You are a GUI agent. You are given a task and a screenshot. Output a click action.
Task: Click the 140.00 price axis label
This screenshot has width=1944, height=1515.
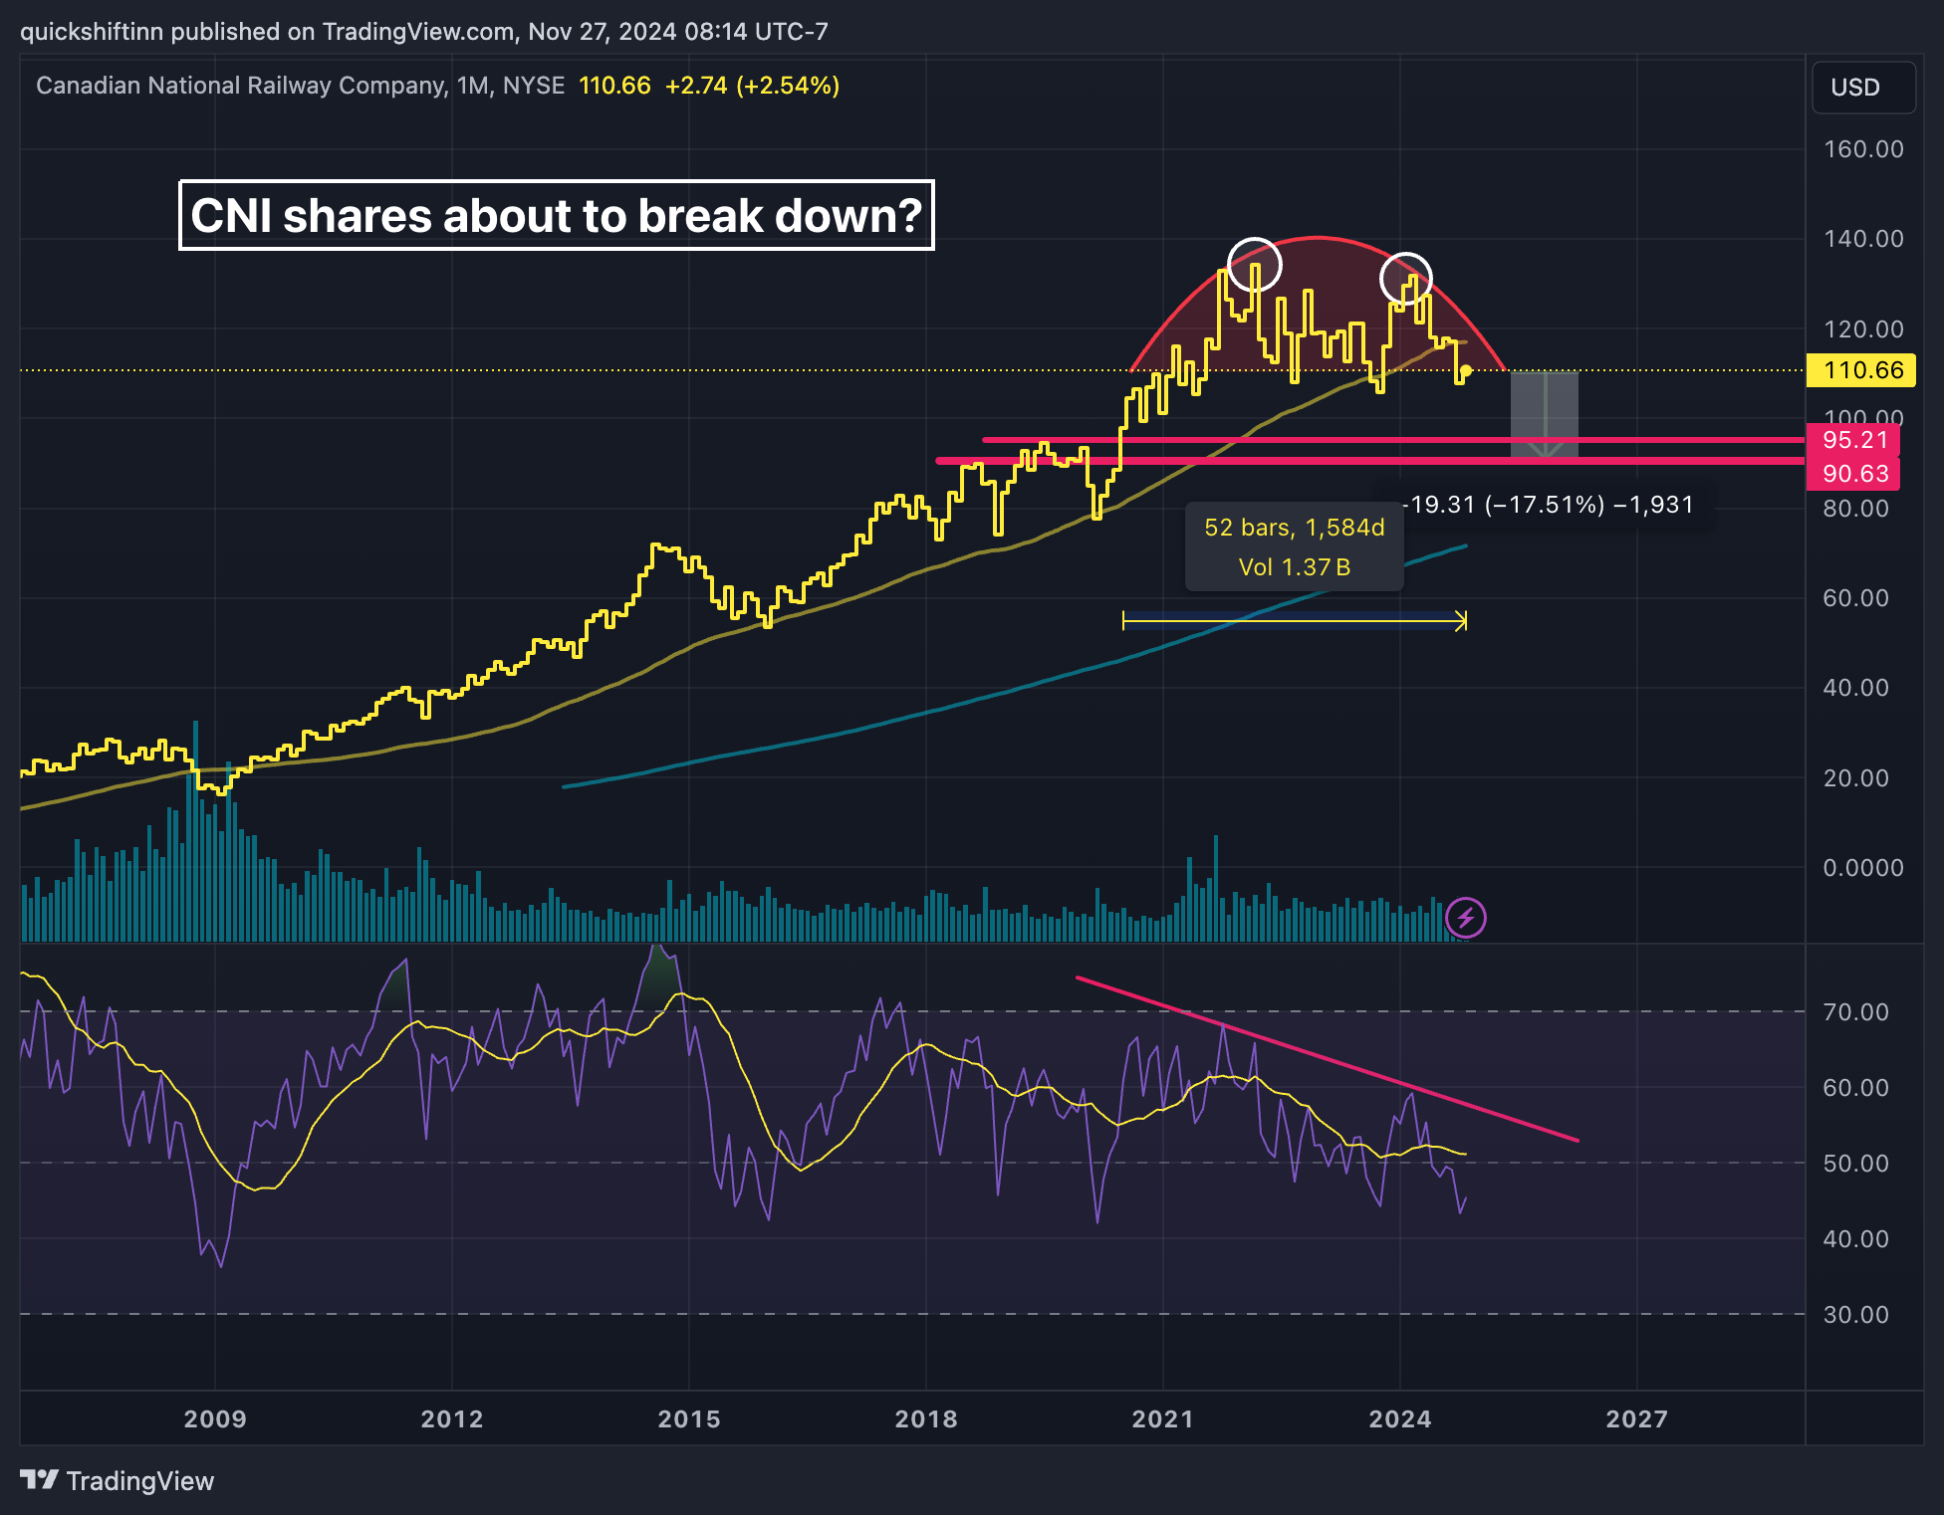pos(1863,239)
